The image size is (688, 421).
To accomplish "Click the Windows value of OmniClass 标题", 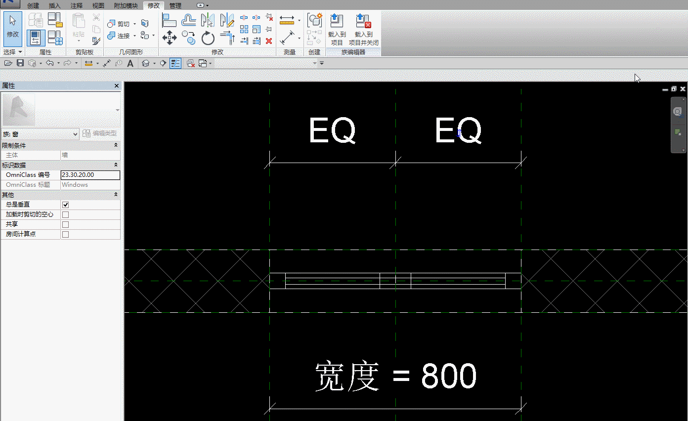I will (x=75, y=185).
